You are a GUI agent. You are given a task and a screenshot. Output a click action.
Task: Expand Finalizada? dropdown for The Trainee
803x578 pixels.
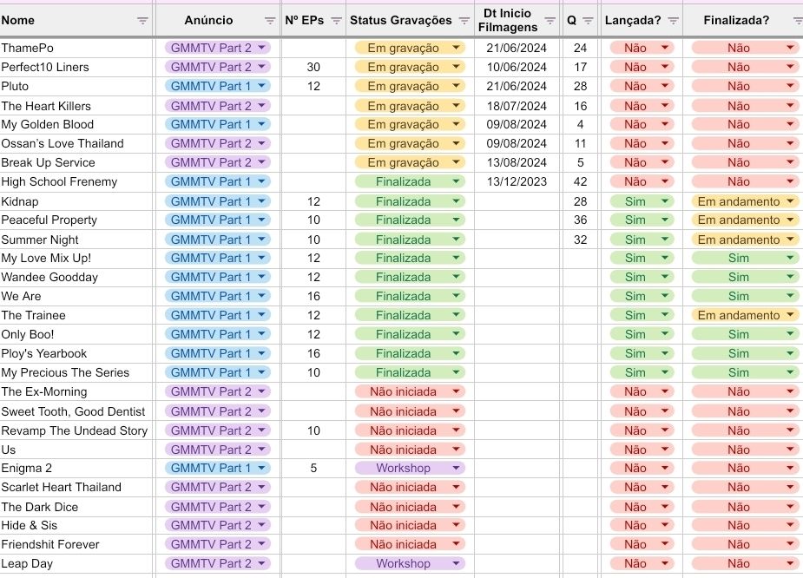click(x=790, y=315)
